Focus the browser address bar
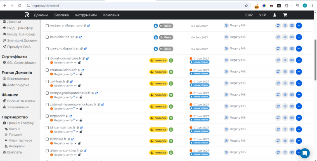317x161 pixels. coord(137,6)
